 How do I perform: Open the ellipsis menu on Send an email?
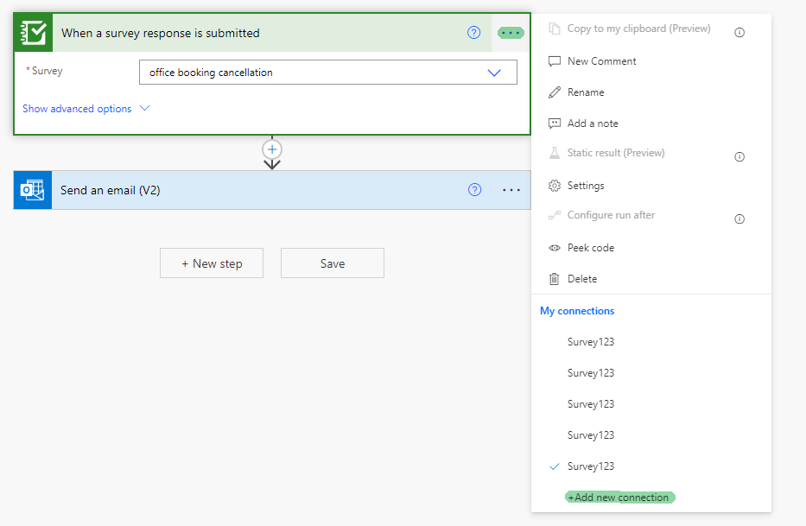pyautogui.click(x=511, y=190)
